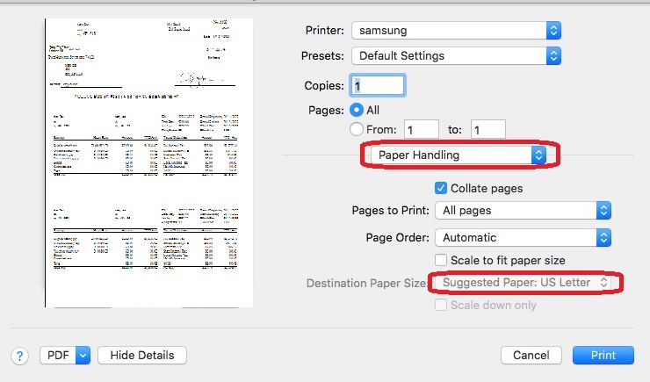Select the From page range radio button
Viewport: 650px width, 382px height.
coord(357,130)
